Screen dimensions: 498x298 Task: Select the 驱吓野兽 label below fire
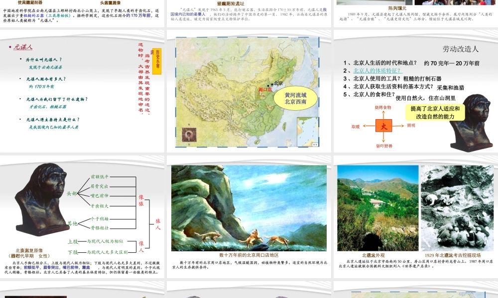pyautogui.click(x=384, y=146)
